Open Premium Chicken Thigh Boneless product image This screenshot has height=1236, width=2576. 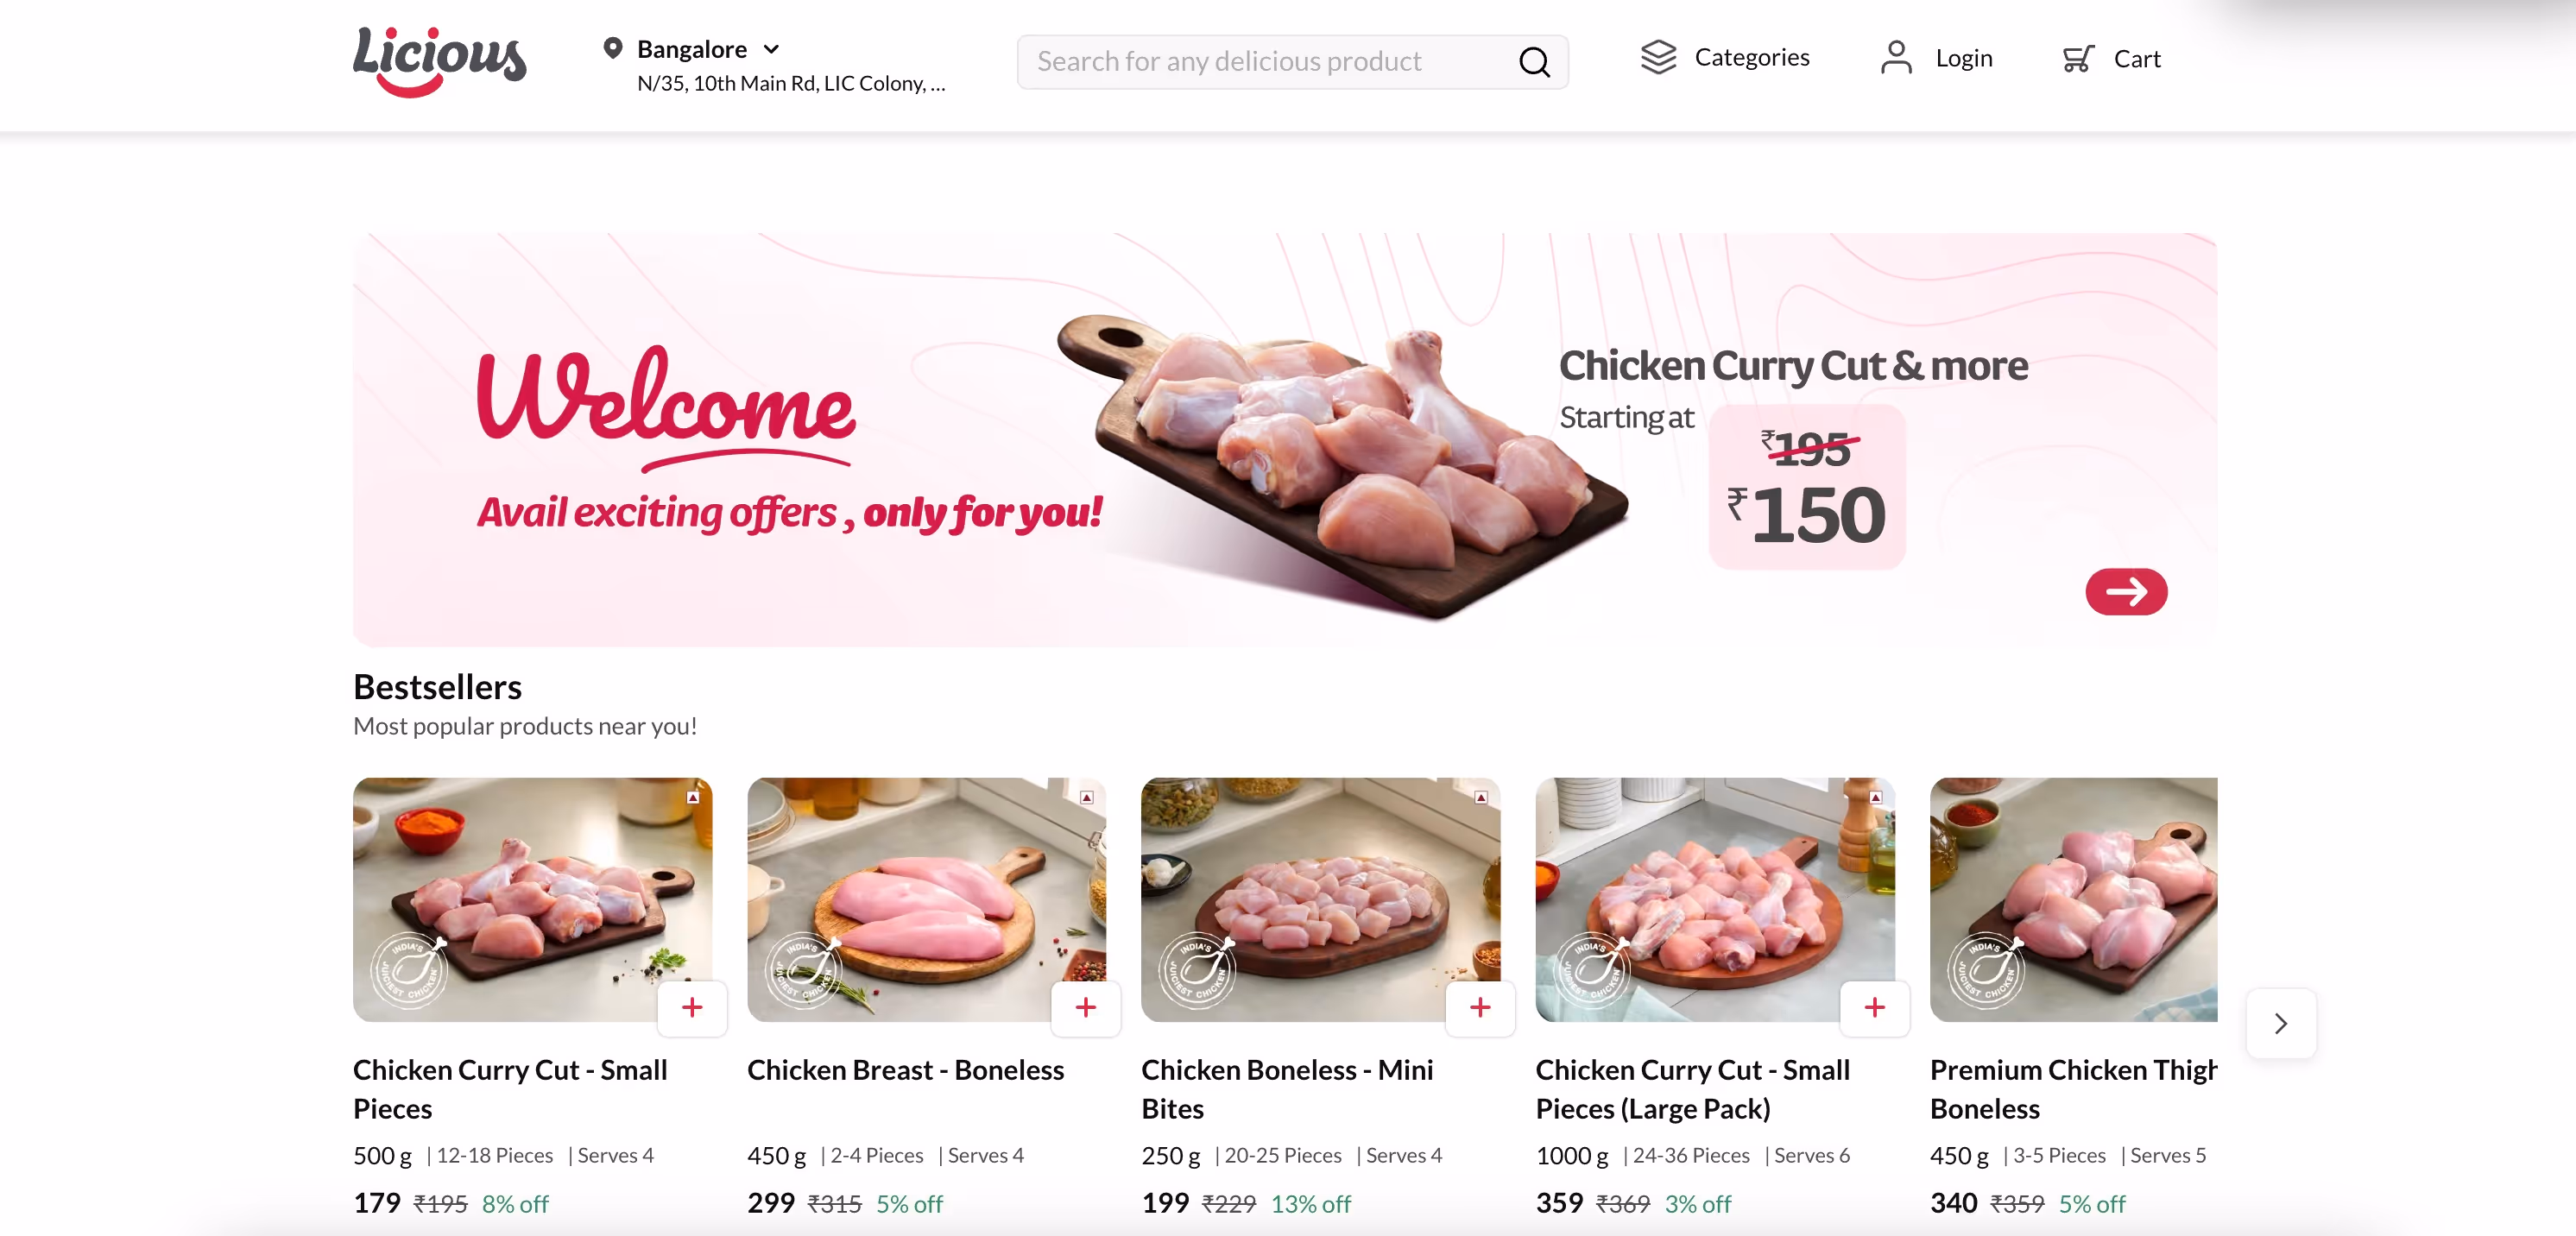coord(2073,900)
